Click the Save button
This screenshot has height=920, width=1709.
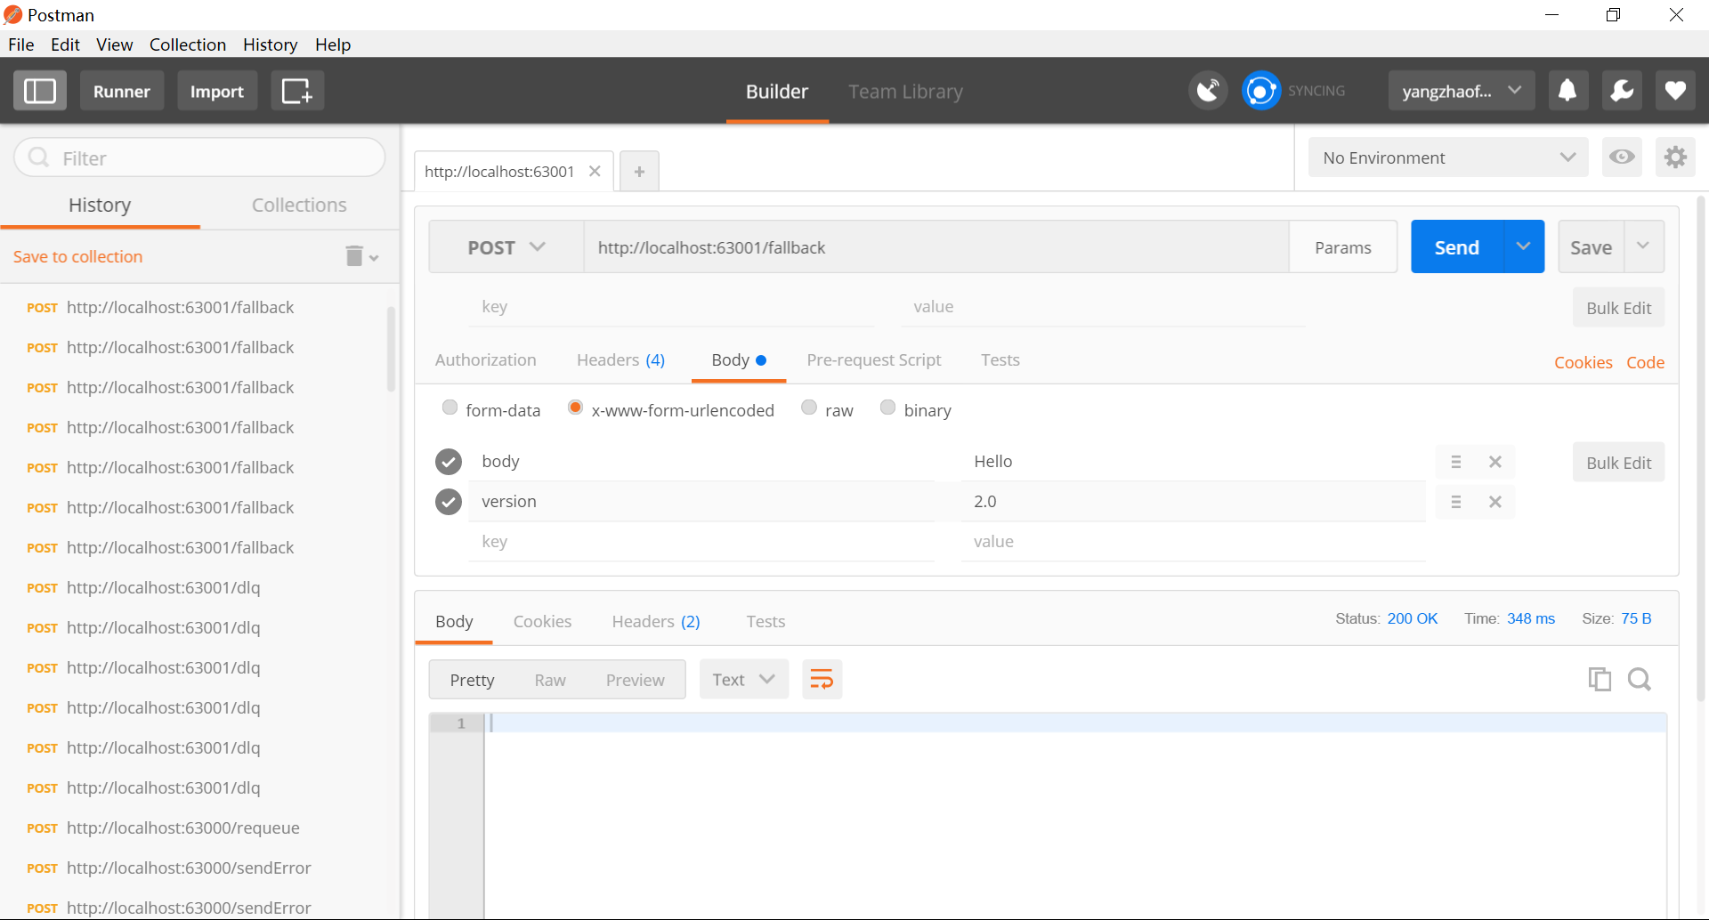coord(1591,246)
